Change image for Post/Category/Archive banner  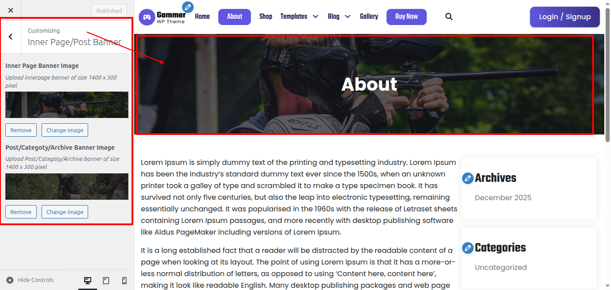[x=65, y=212]
